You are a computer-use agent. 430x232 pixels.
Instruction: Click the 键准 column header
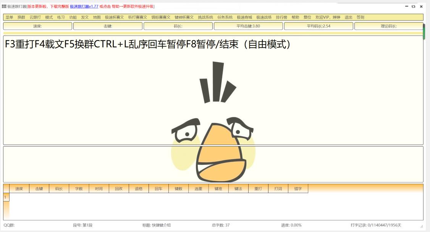218,189
